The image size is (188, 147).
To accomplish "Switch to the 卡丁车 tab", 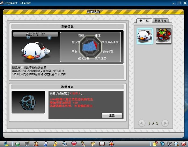I will tap(144, 21).
